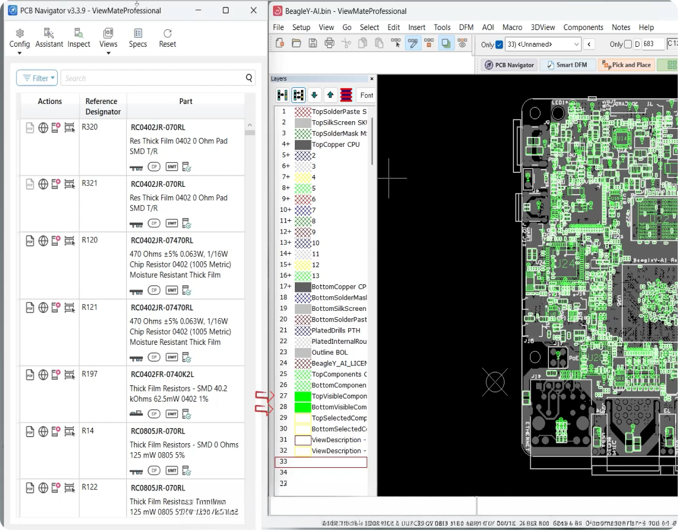Open the File menu
The width and height of the screenshot is (678, 530).
[278, 27]
